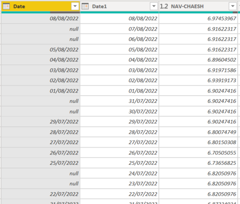The height and width of the screenshot is (204, 240).
Task: Select NAV-CHAESH value 6.80150308
Action: [x=198, y=143]
